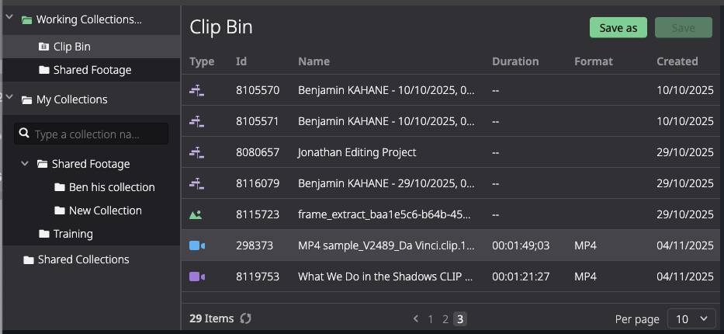Viewport: 724px width, 334px height.
Task: Click the sequence icon for item 8105570
Action: pyautogui.click(x=196, y=91)
